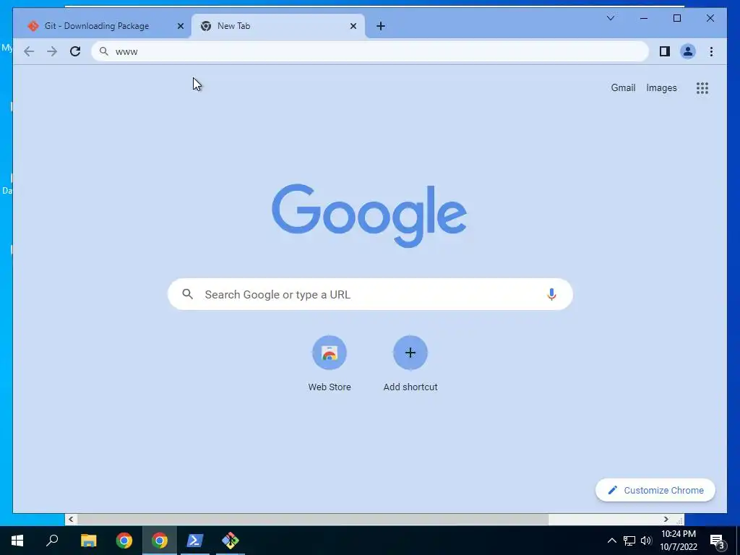The height and width of the screenshot is (555, 740).
Task: Open the Google apps grid
Action: [702, 87]
